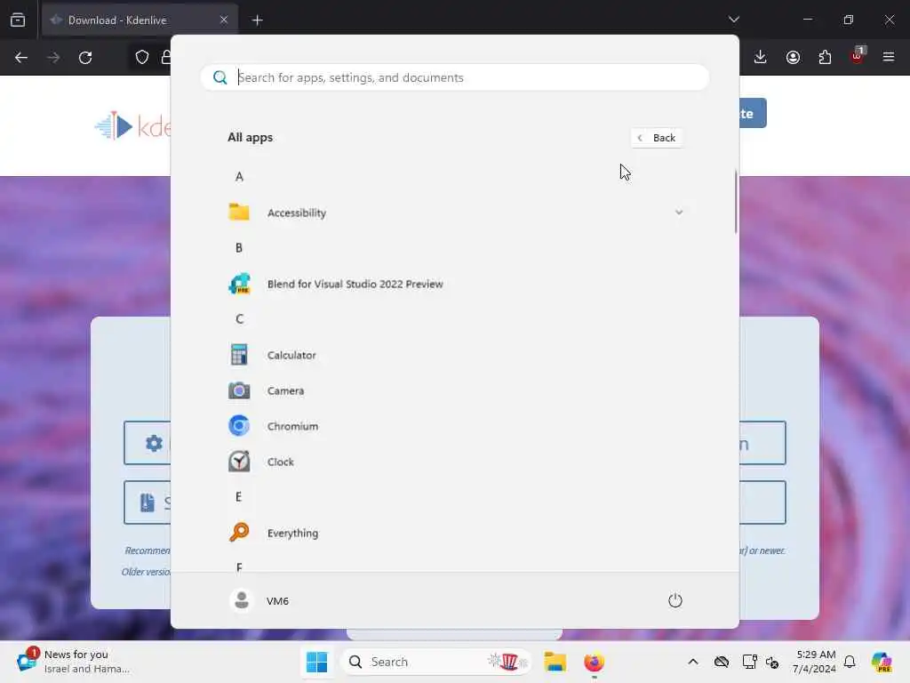This screenshot has height=683, width=910.
Task: Open the list all tabs dropdown
Action: tap(733, 20)
